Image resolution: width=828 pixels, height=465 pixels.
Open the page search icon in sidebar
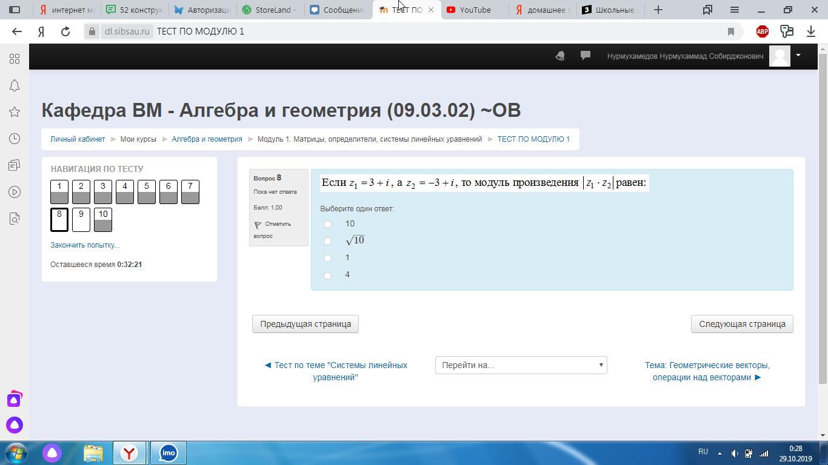pyautogui.click(x=15, y=219)
